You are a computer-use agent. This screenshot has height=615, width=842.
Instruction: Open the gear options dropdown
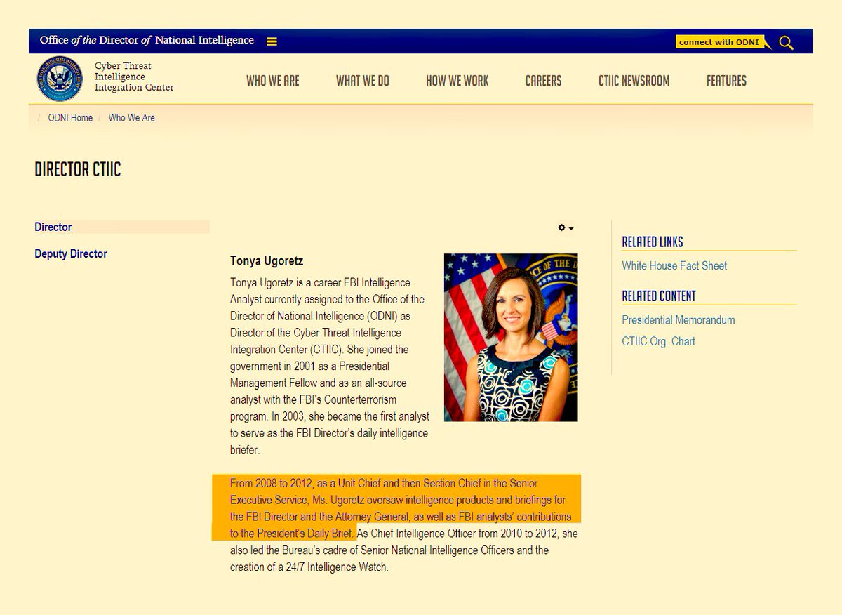[x=566, y=227]
